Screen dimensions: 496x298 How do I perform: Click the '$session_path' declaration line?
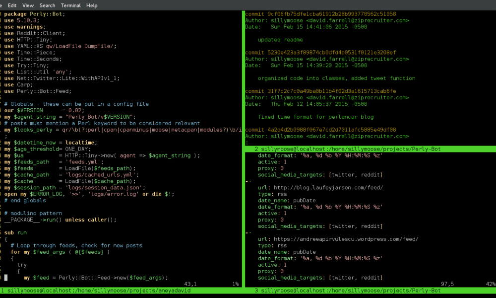[x=75, y=187]
